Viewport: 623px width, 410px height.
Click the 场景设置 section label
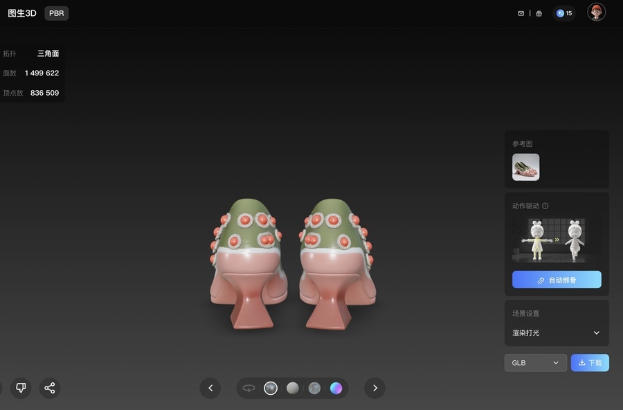[x=525, y=313]
